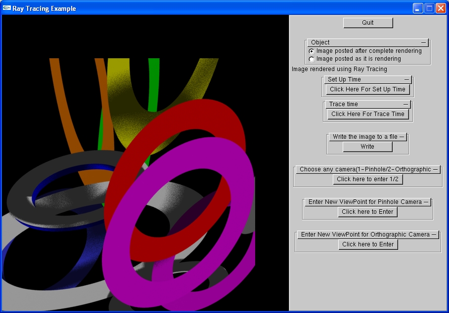Collapse the Set Up Time panel
The height and width of the screenshot is (313, 449).
point(368,79)
